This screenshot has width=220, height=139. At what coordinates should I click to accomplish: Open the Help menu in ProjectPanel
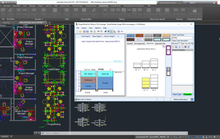[x=105, y=28]
